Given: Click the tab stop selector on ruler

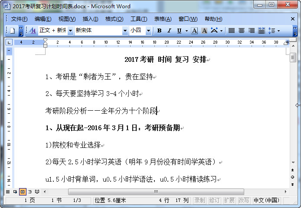Looking at the screenshot, I should (x=9, y=42).
